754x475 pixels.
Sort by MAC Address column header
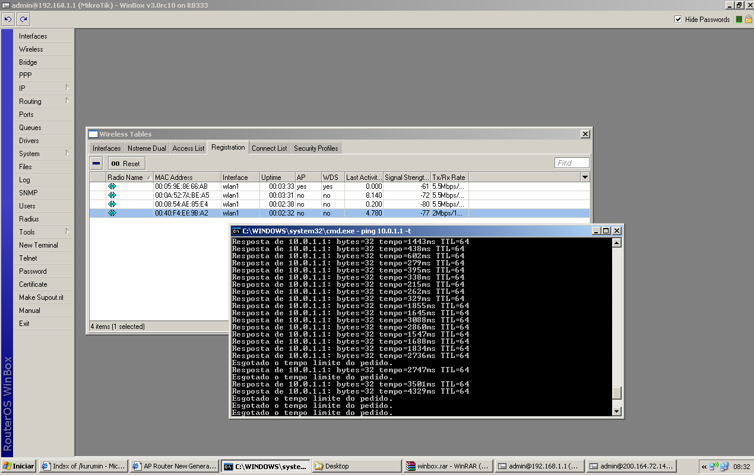pyautogui.click(x=187, y=178)
